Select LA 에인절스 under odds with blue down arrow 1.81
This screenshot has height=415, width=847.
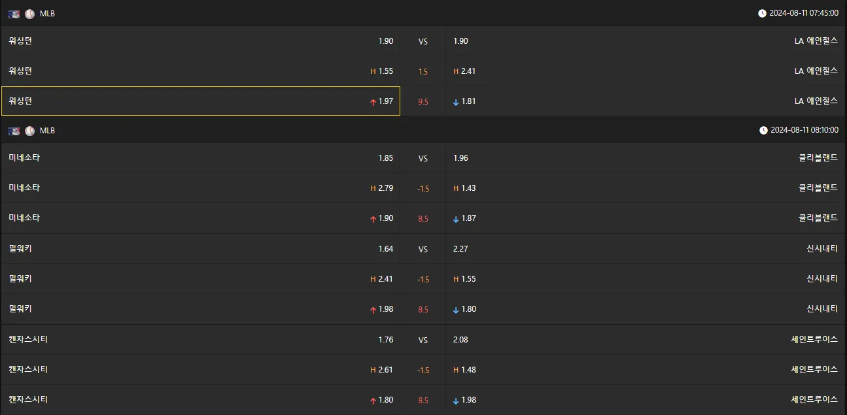pos(646,101)
